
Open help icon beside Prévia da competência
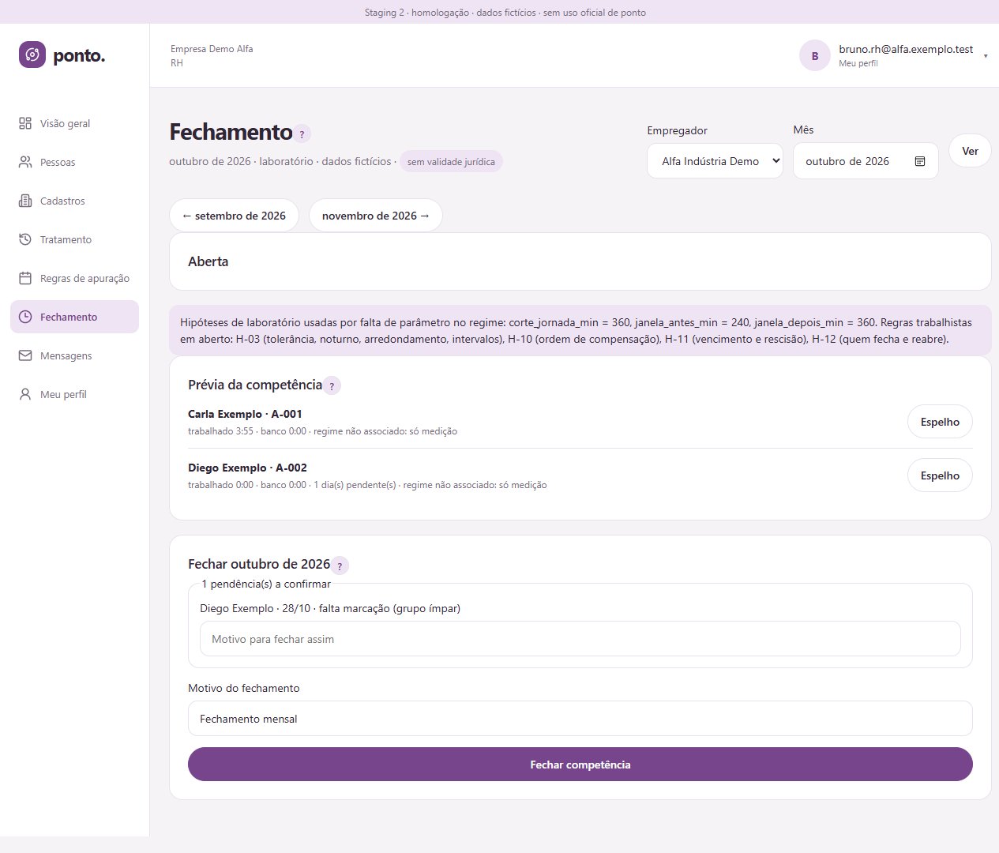(332, 386)
